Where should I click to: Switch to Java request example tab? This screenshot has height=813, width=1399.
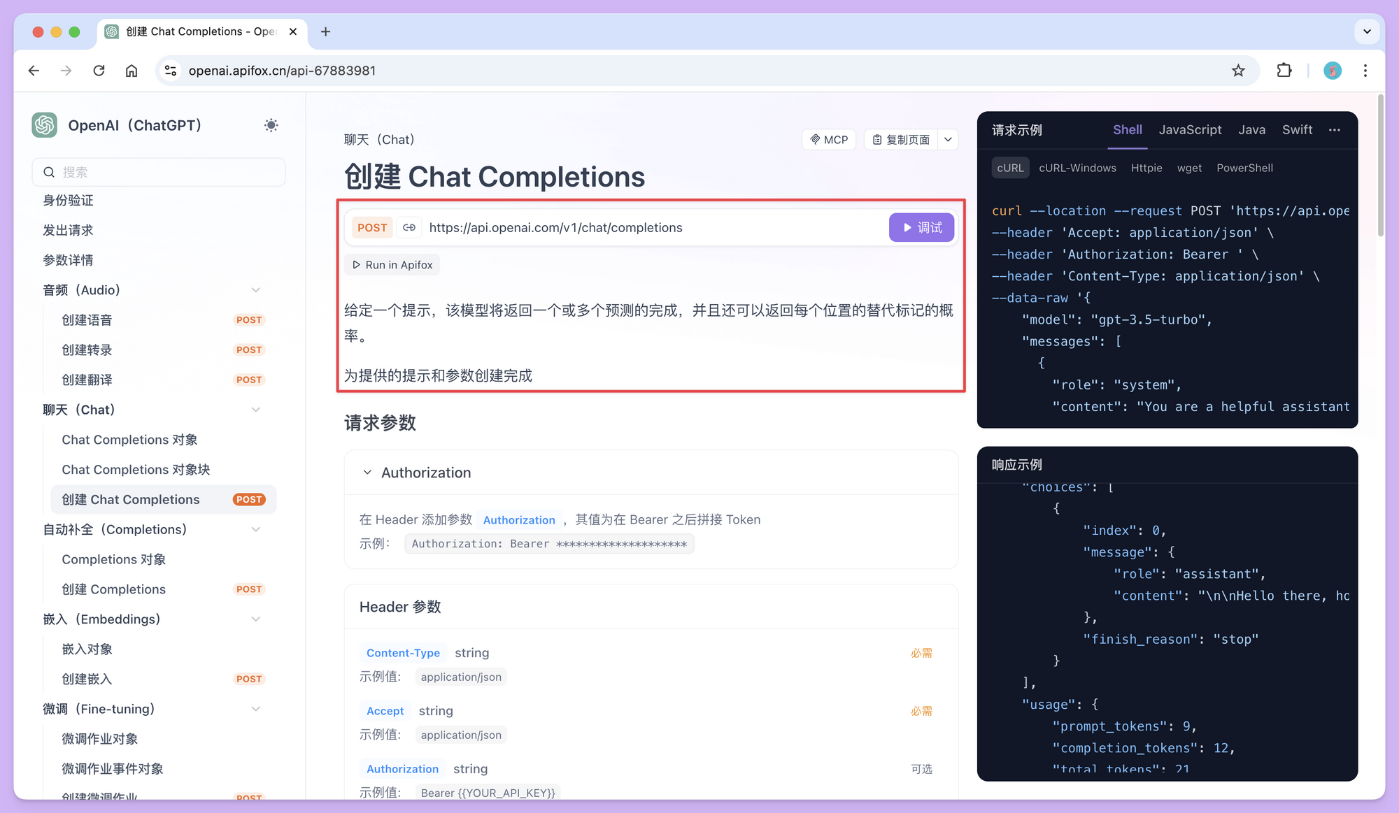tap(1251, 130)
